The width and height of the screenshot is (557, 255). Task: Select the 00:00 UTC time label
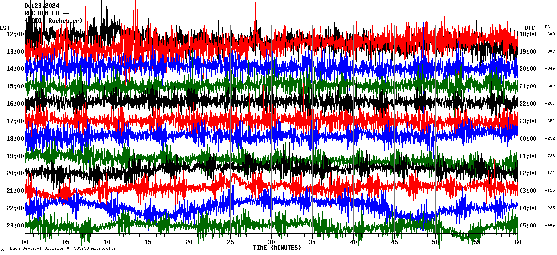[528, 139]
